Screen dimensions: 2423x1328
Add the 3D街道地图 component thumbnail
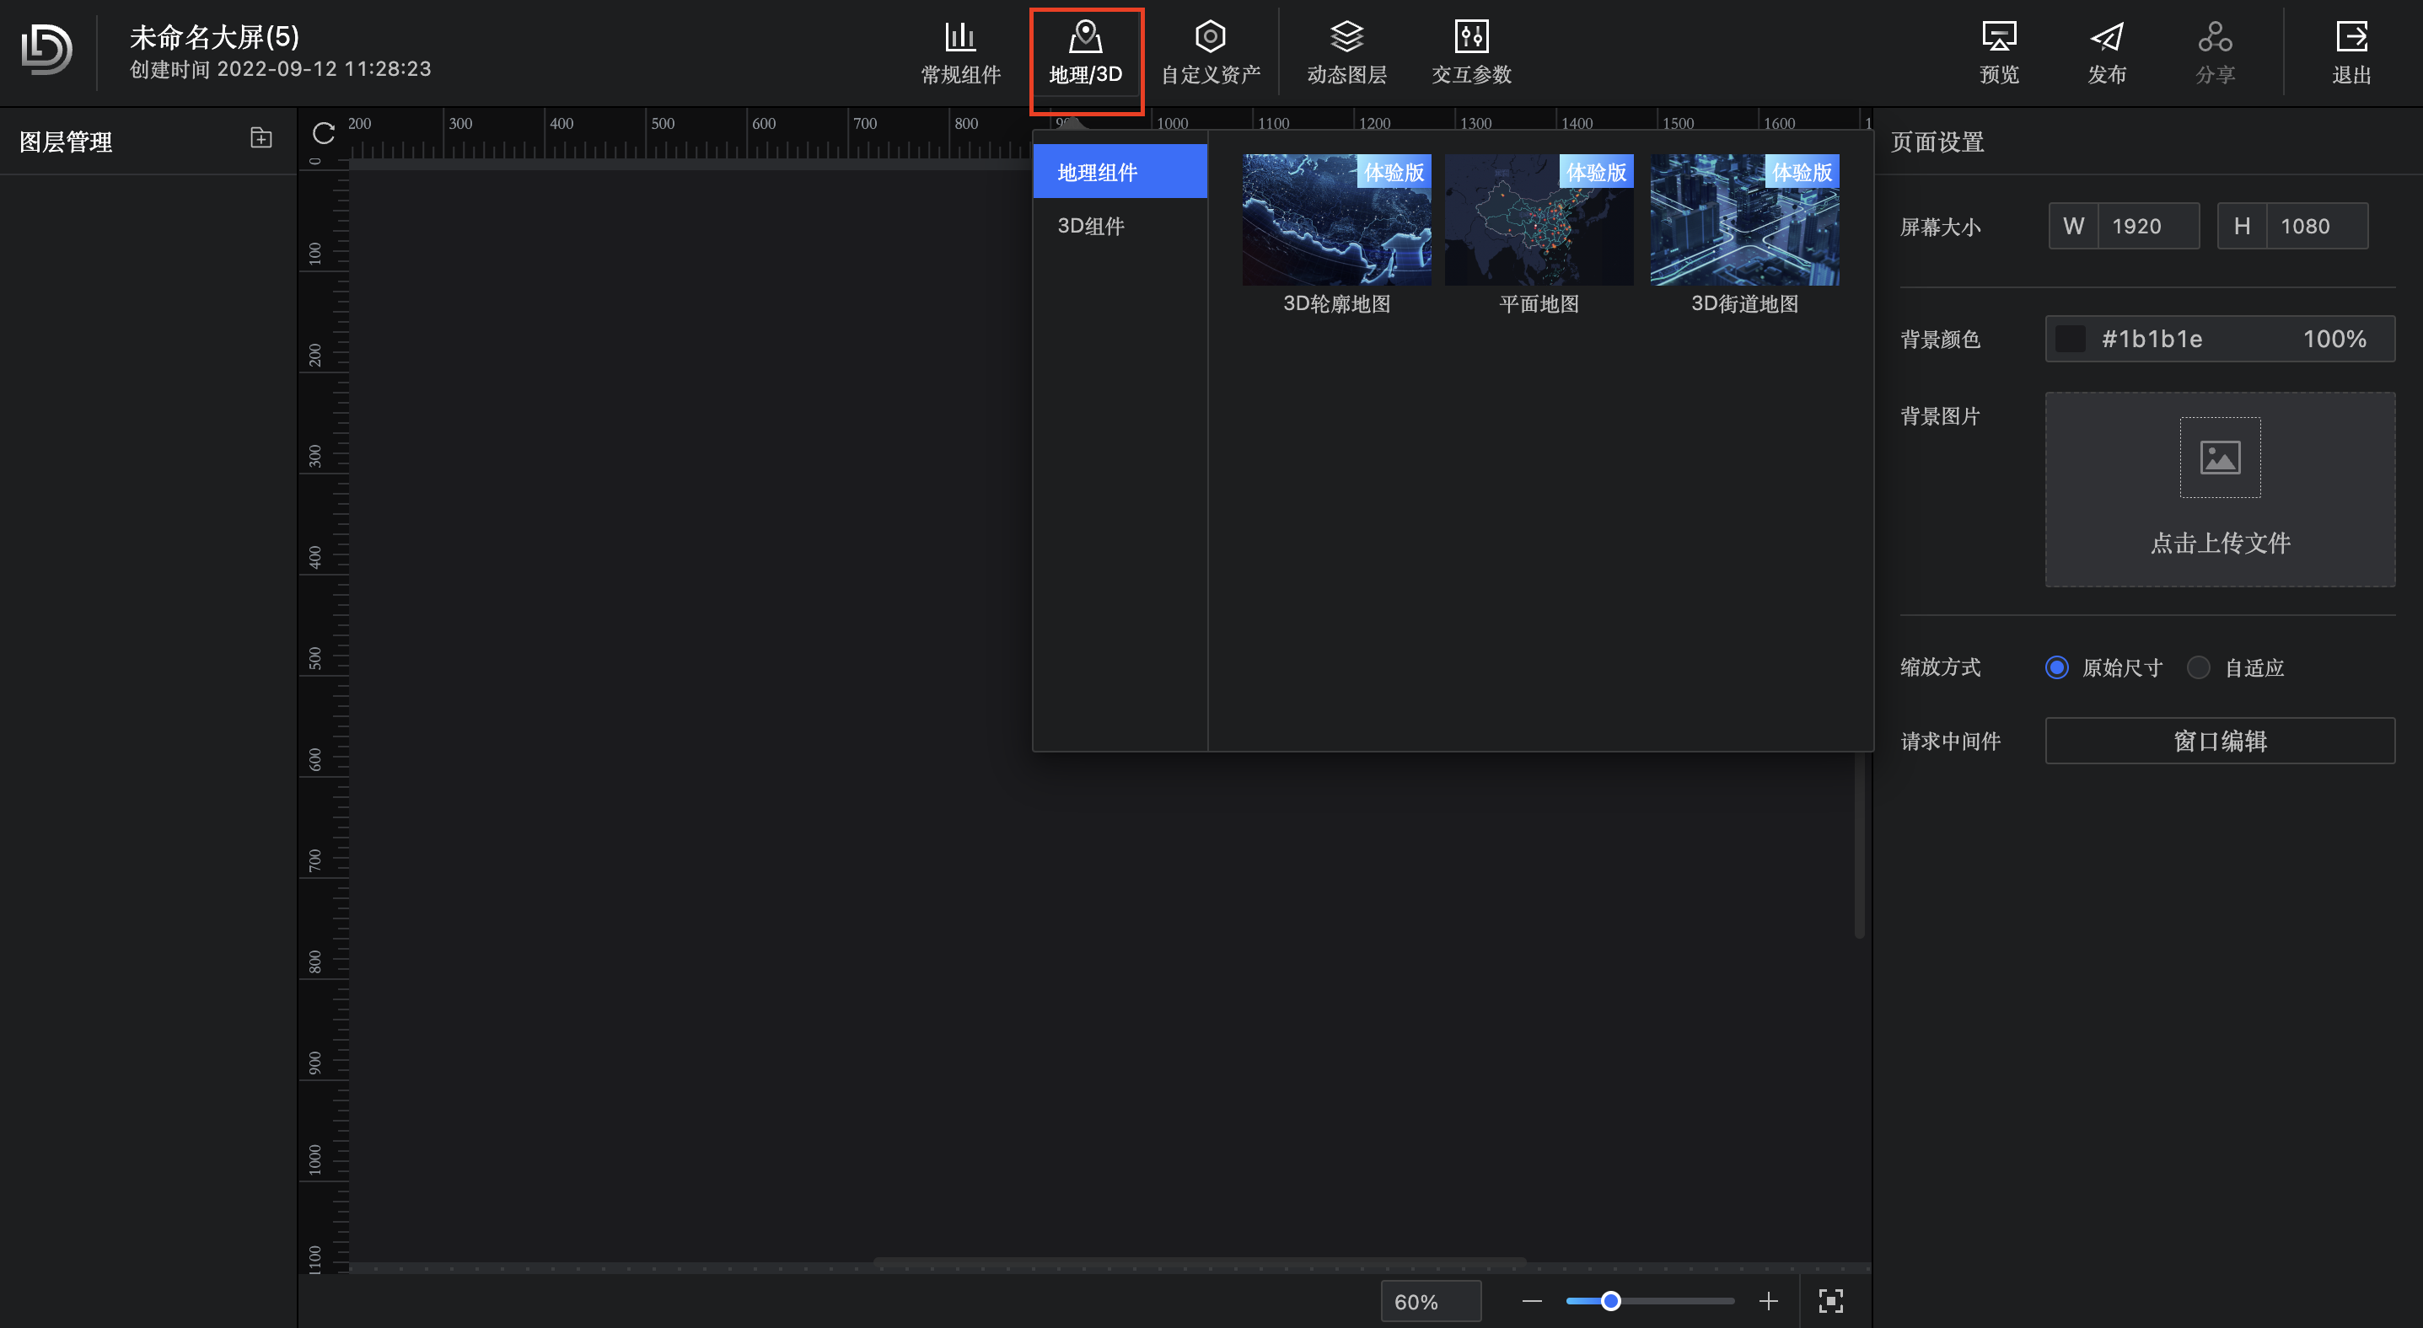1743,220
